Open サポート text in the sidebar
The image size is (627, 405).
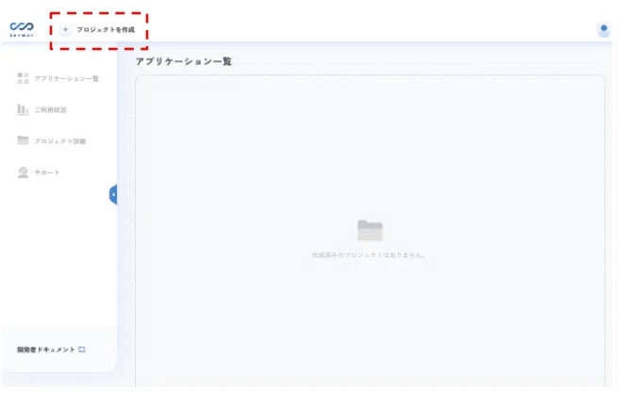click(47, 173)
